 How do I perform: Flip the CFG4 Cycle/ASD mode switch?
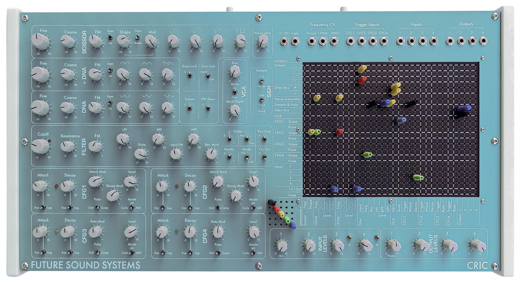[x=253, y=253]
